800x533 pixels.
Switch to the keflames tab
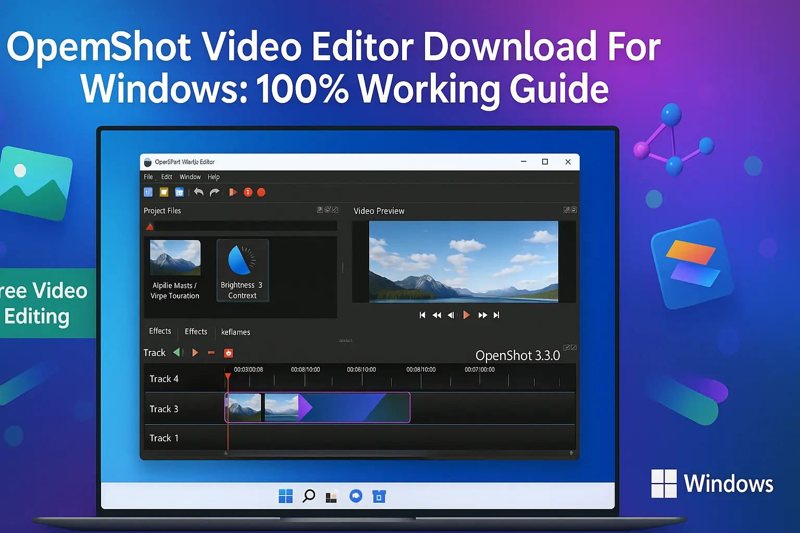click(235, 332)
